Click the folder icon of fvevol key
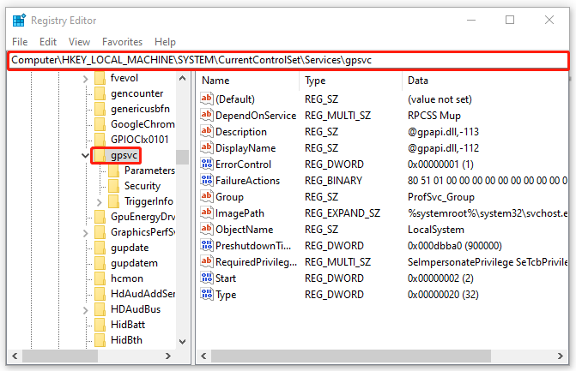576x371 pixels. 100,78
